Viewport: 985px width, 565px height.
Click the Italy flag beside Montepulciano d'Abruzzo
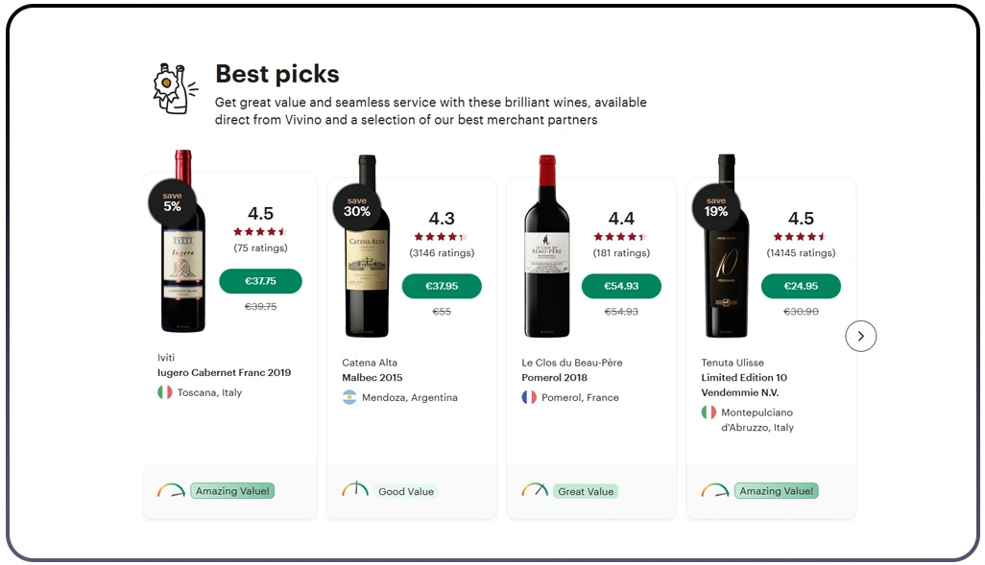tap(709, 412)
